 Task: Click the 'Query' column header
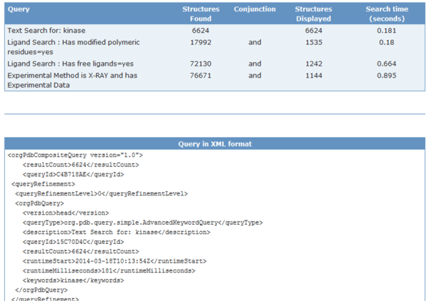pos(19,9)
